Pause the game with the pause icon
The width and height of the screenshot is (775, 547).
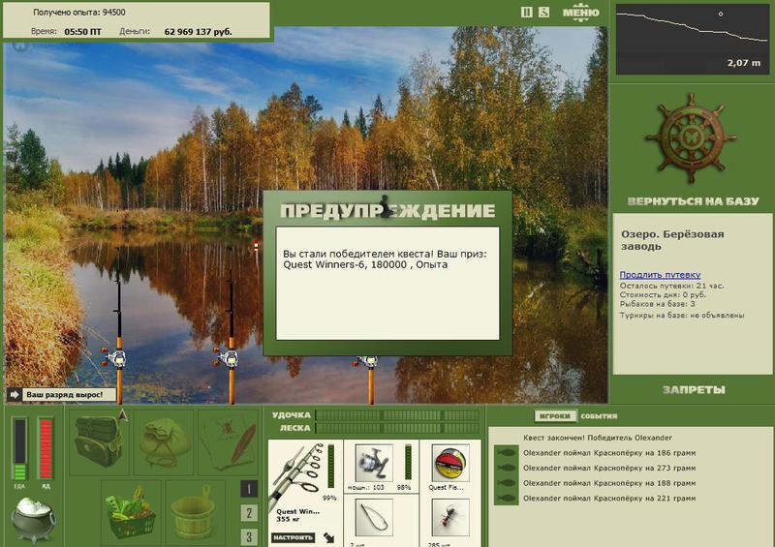(526, 13)
